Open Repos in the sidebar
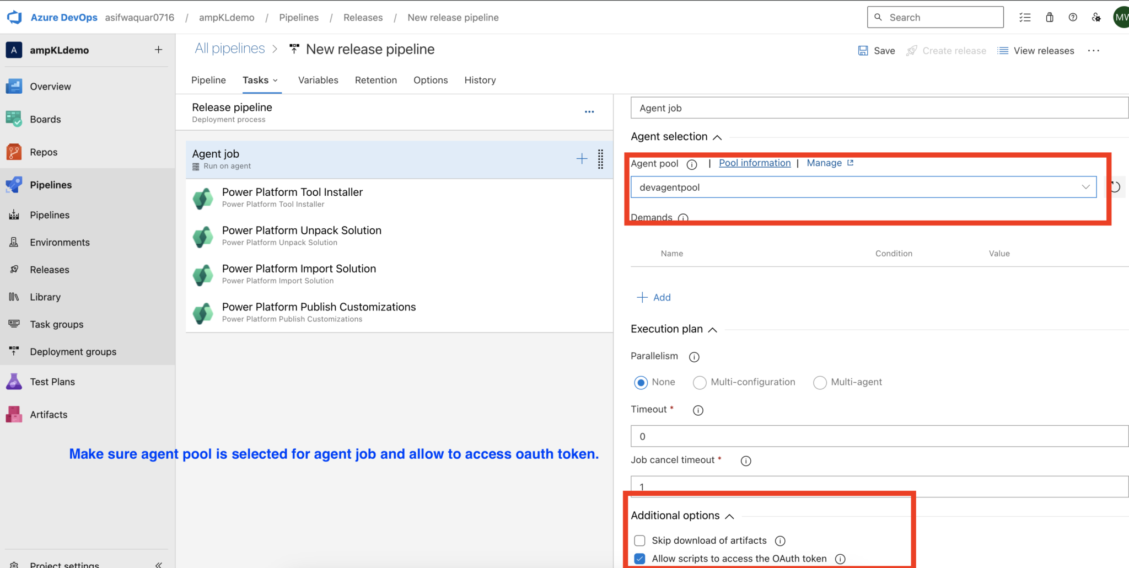This screenshot has height=568, width=1129. [x=44, y=152]
